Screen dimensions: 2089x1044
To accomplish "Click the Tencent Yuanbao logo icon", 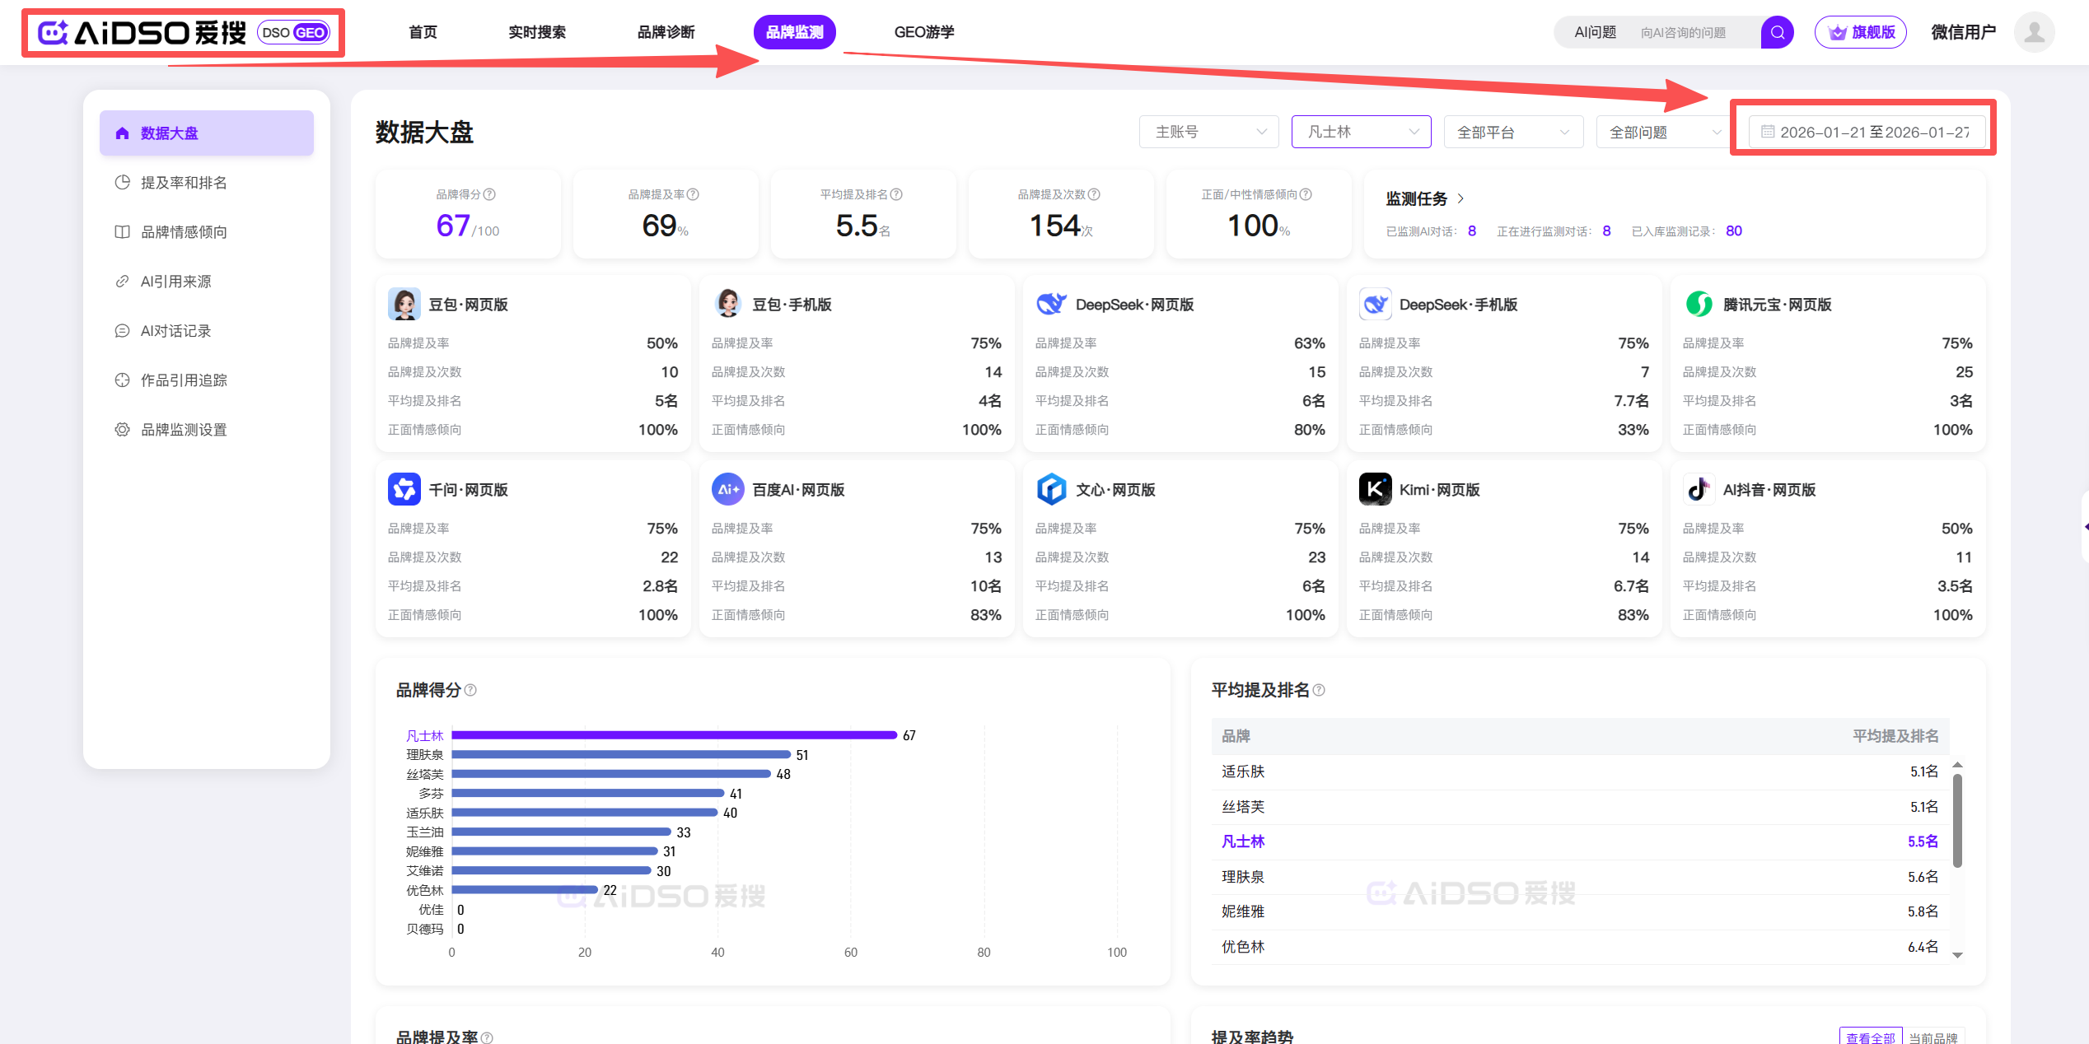I will (1699, 304).
